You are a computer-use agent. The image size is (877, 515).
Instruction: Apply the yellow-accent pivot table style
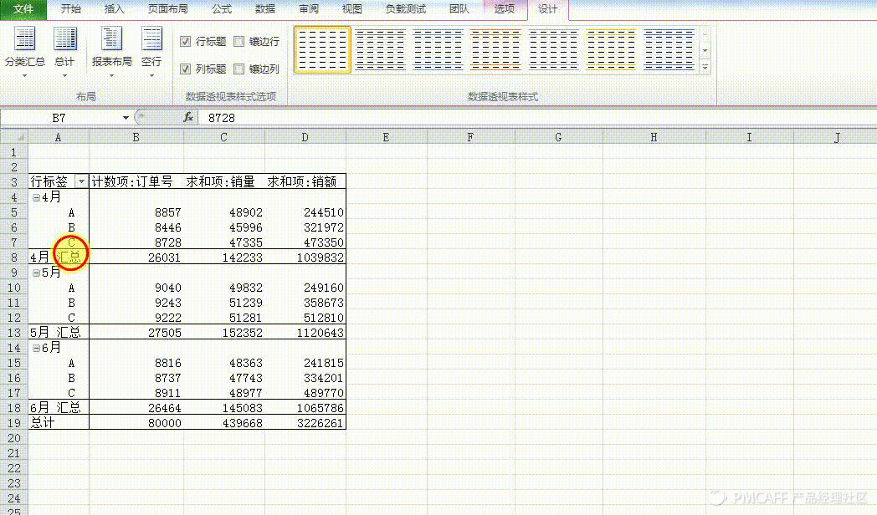[x=611, y=49]
